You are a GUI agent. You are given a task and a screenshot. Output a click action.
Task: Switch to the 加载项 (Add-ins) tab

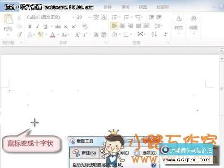[x=163, y=7]
